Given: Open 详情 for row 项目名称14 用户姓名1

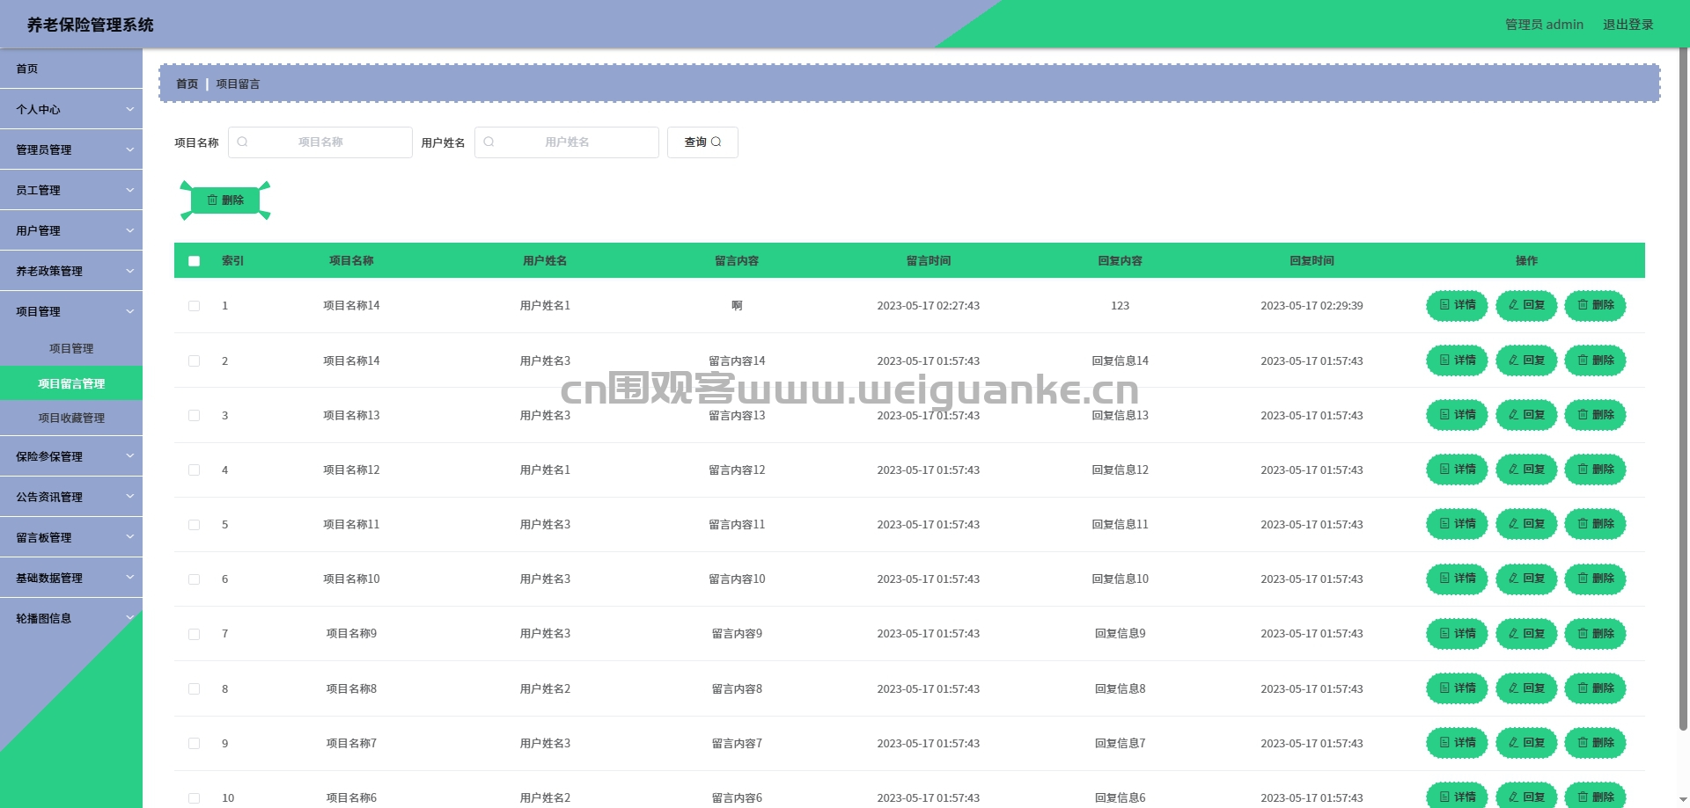Looking at the screenshot, I should tap(1457, 305).
